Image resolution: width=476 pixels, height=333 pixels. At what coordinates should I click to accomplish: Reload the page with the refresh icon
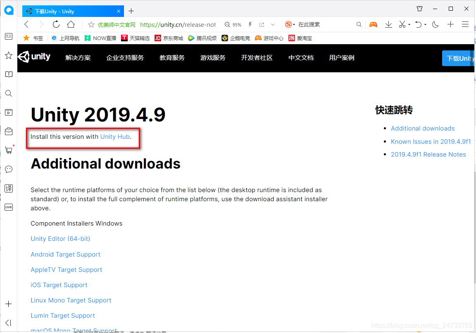[56, 24]
